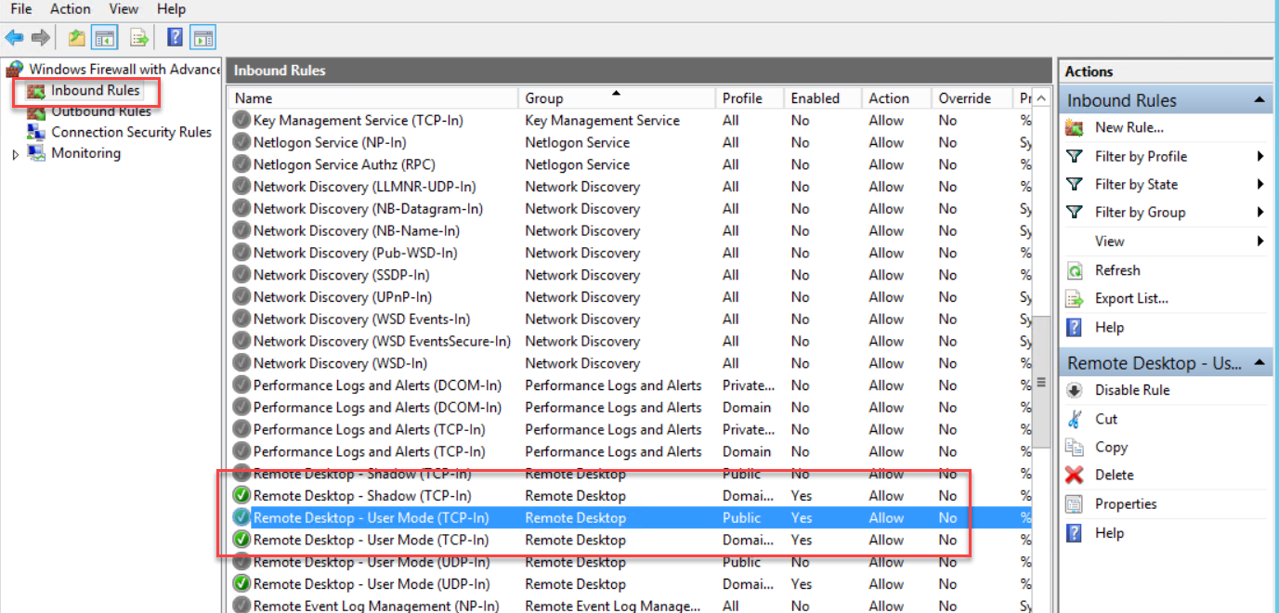
Task: Click the Up One Level folder icon
Action: 76,38
